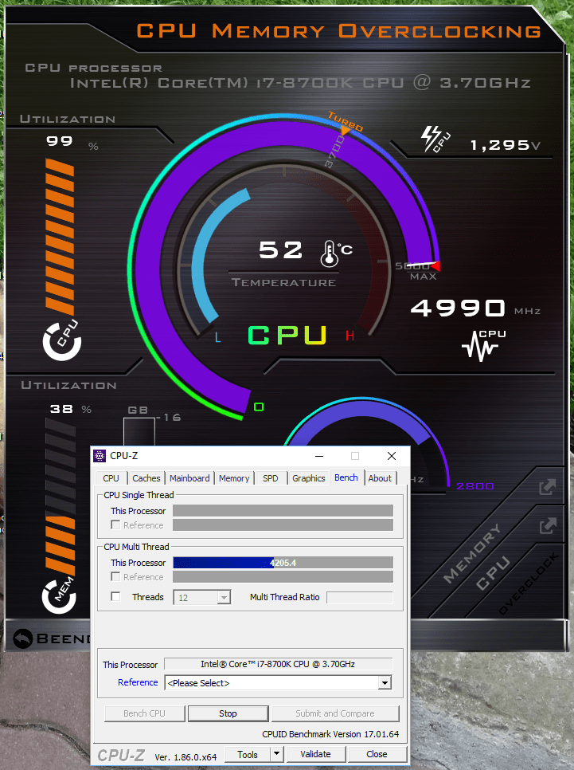Viewport: 574px width, 770px height.
Task: Toggle the Threads checkbox
Action: 115,597
